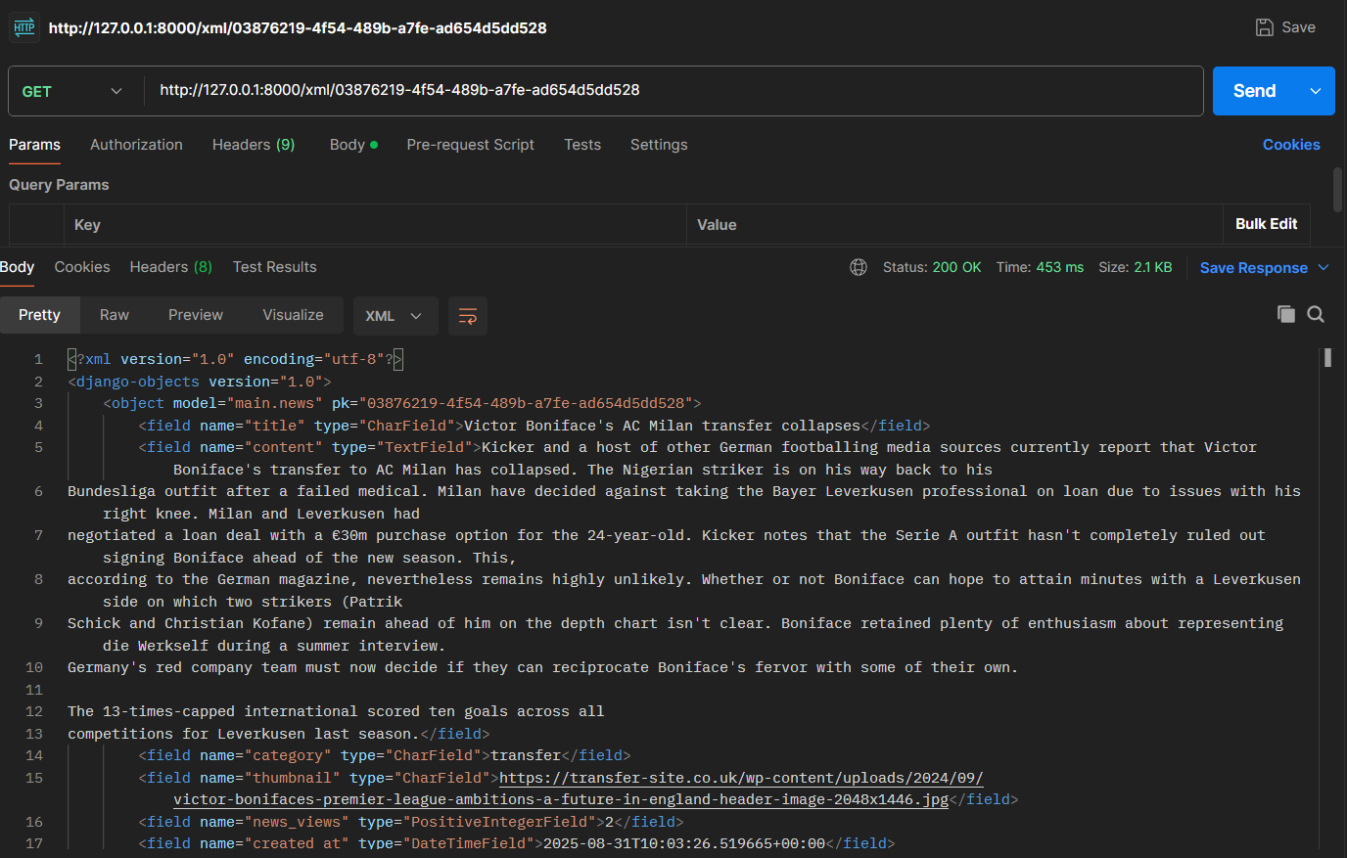Viewport: 1347px width, 858px height.
Task: Click the object model="main.news" line
Action: coord(402,403)
